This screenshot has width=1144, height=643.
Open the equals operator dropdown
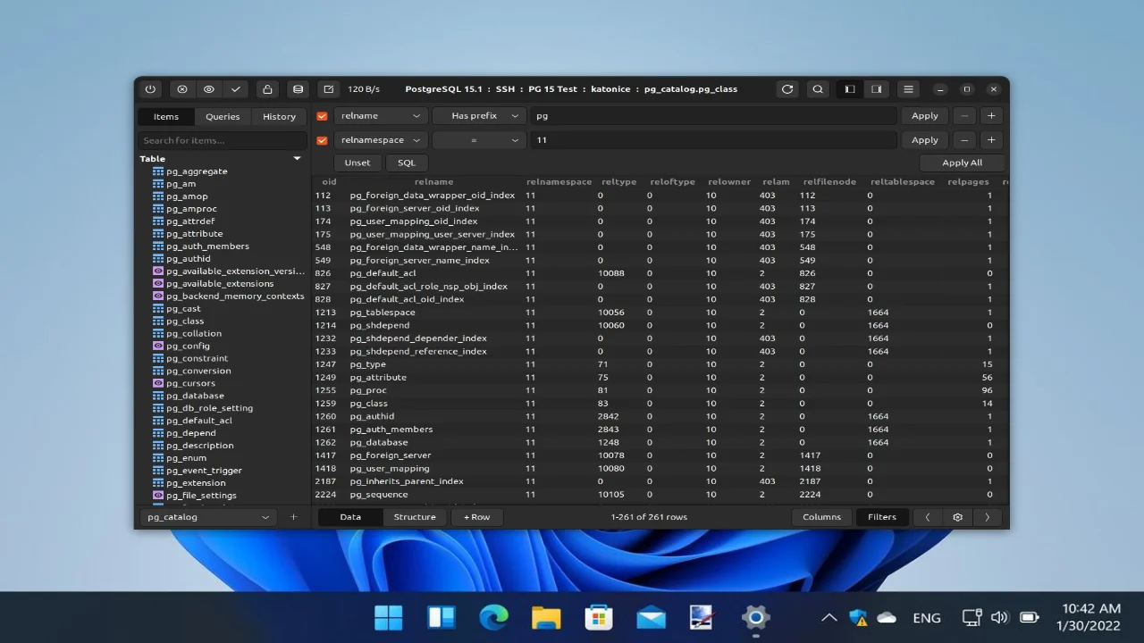479,140
